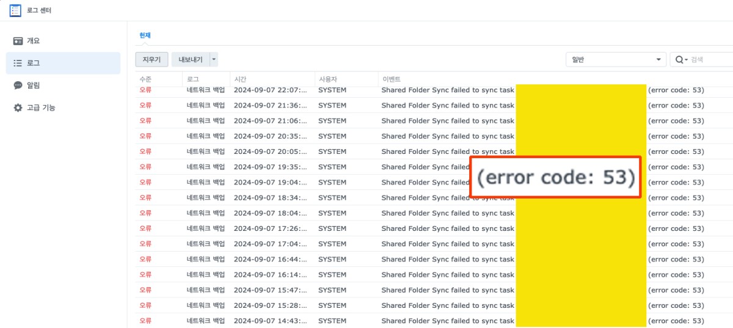Image resolution: width=733 pixels, height=328 pixels.
Task: Click the magnifier search icon
Action: tap(679, 59)
